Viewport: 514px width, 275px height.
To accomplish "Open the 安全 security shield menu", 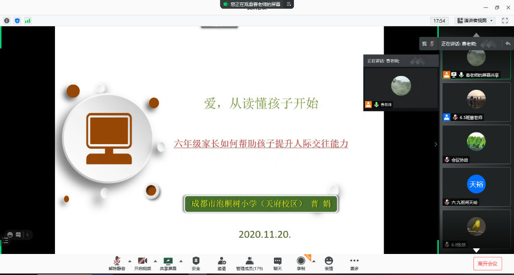I will coord(196,264).
